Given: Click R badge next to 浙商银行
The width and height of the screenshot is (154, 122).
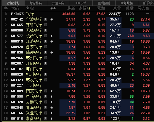Looking at the screenshot, I should [x=45, y=118].
